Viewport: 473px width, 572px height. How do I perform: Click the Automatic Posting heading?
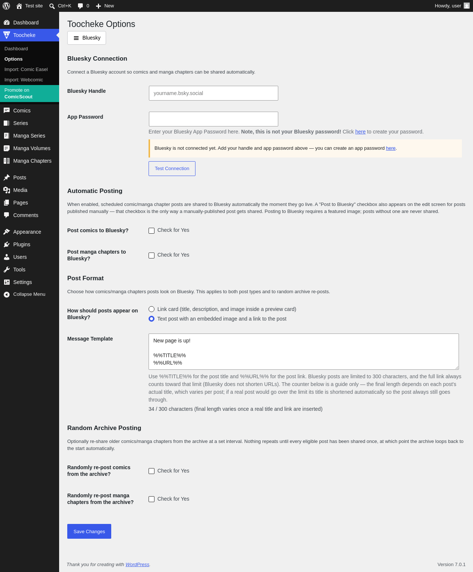[95, 191]
